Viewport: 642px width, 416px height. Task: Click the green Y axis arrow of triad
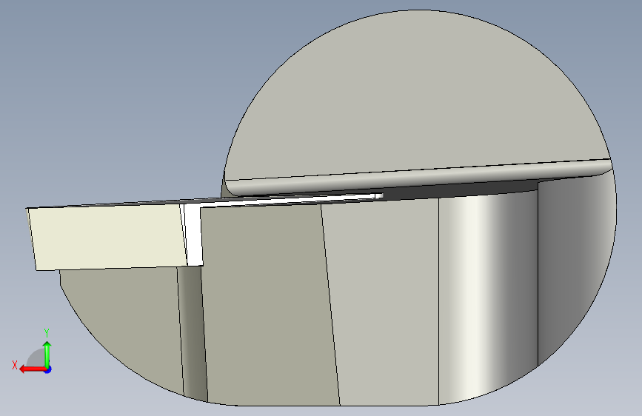point(47,354)
